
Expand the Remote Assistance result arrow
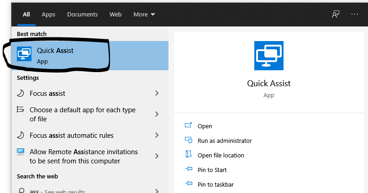click(157, 156)
